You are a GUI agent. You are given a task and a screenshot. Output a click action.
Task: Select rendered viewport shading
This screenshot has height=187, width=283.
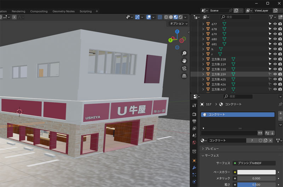180,17
